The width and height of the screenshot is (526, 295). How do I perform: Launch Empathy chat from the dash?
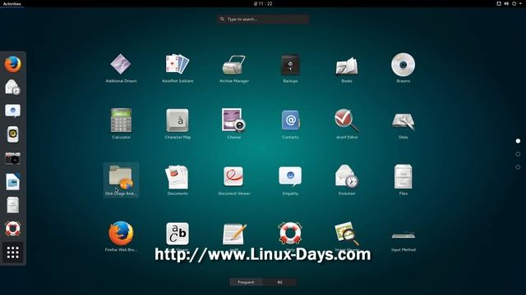[x=13, y=111]
